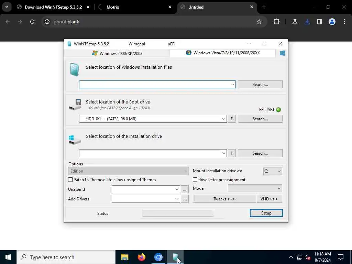Open a new Chrome tab
The width and height of the screenshot is (352, 264).
click(x=264, y=7)
